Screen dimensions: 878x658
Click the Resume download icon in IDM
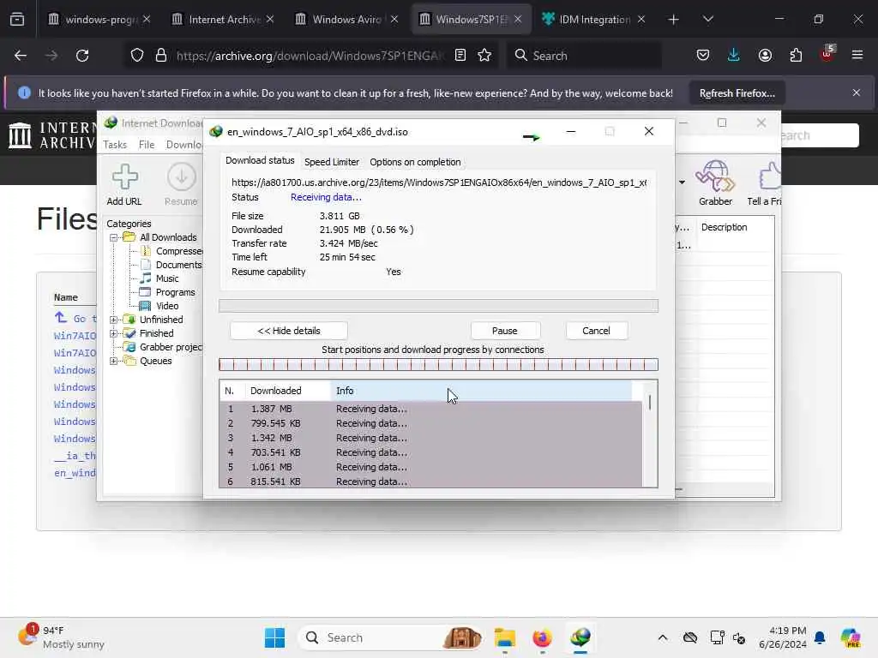click(182, 185)
